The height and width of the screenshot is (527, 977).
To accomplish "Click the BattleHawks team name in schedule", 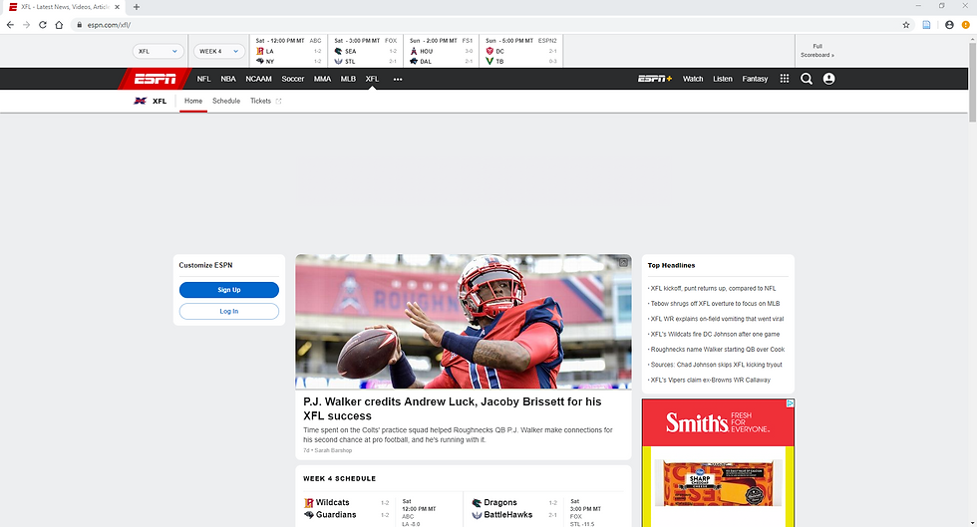I will (508, 515).
